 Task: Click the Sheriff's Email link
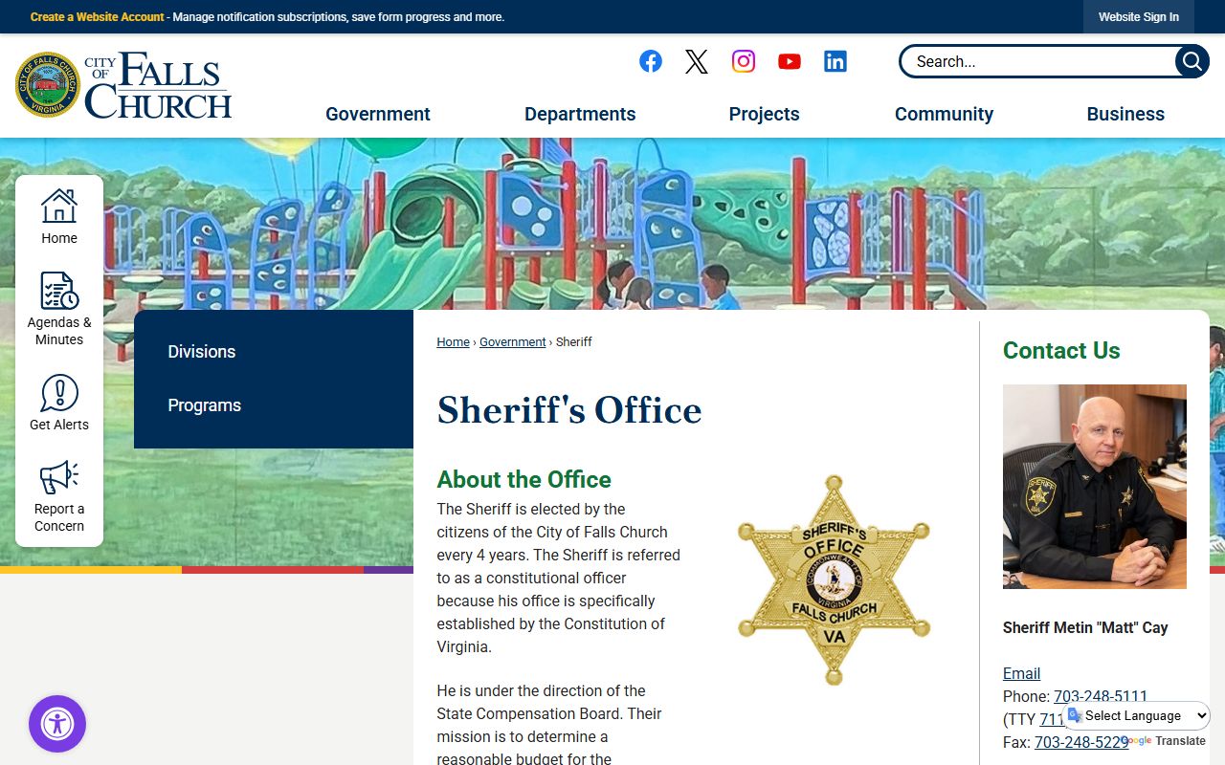pyautogui.click(x=1021, y=673)
